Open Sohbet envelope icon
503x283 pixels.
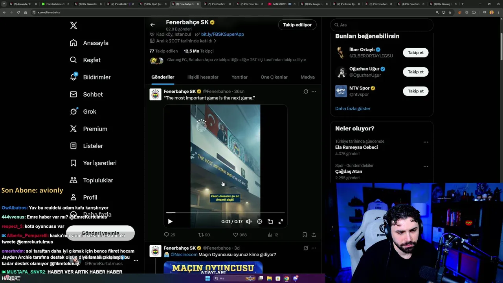click(73, 94)
